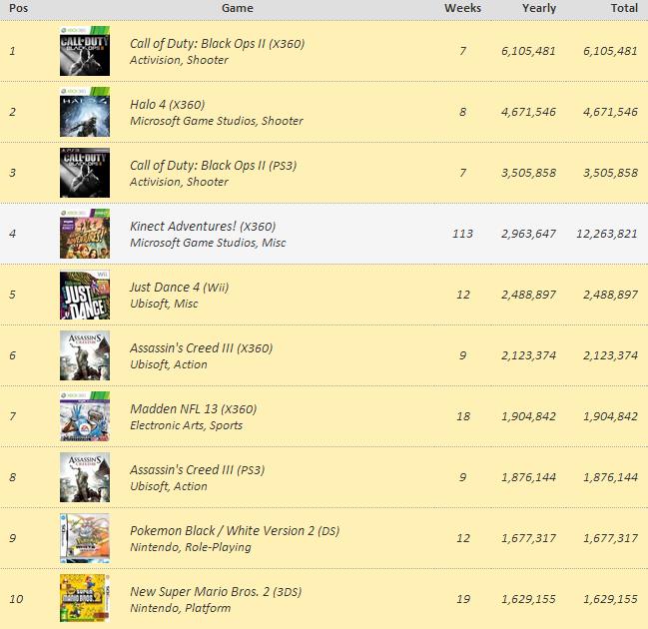Image resolution: width=648 pixels, height=629 pixels.
Task: Select yearly value 2,963,647 for Kinect Adventures
Action: coord(528,234)
